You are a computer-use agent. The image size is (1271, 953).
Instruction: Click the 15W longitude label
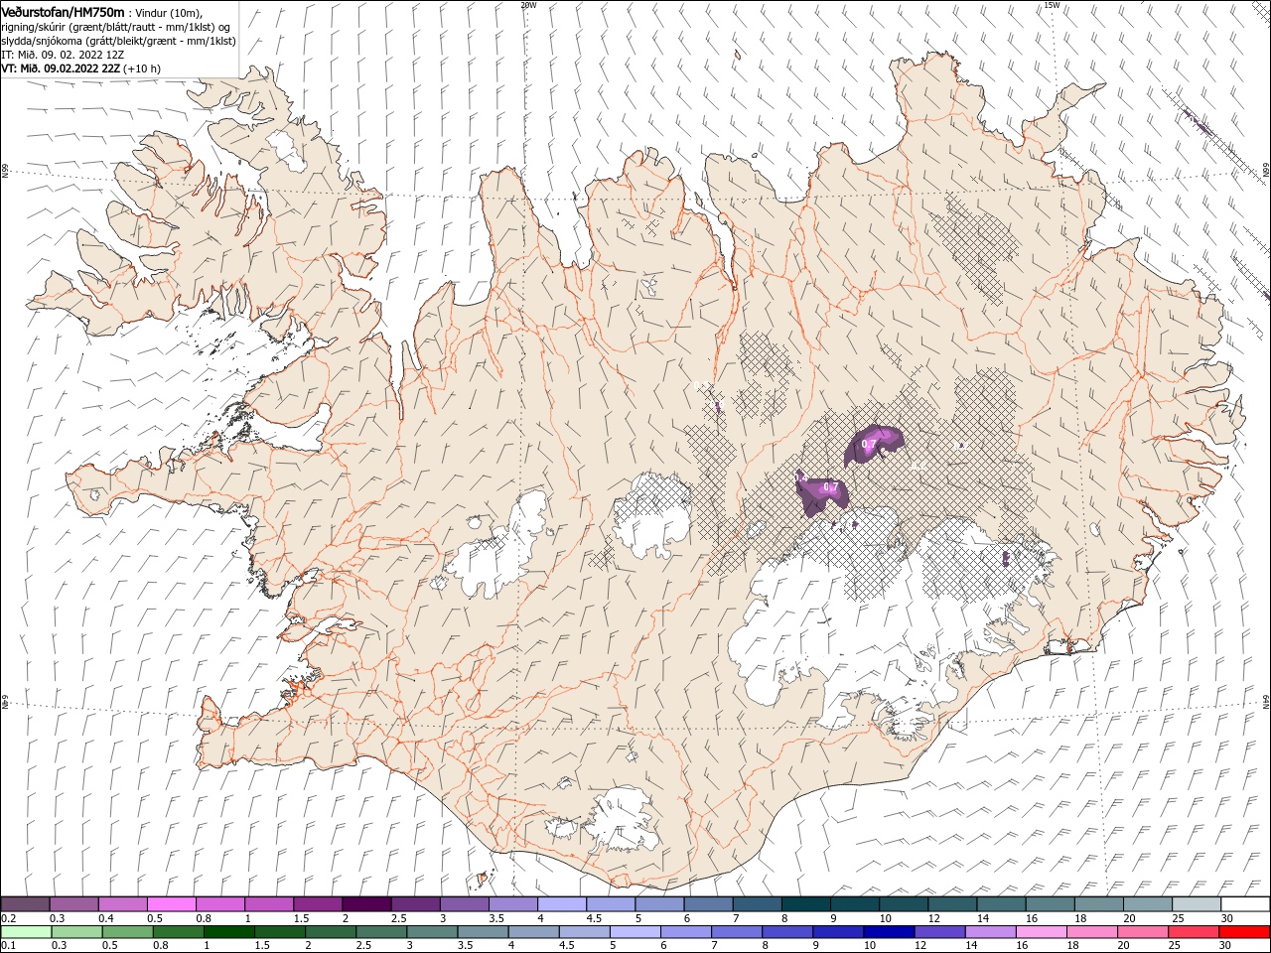1052,5
